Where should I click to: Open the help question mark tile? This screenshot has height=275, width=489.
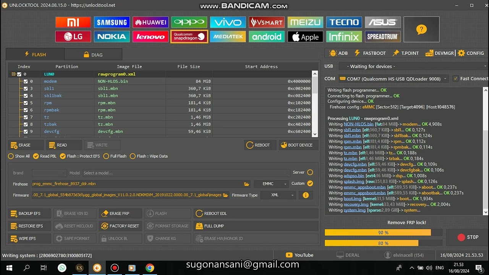(x=421, y=29)
